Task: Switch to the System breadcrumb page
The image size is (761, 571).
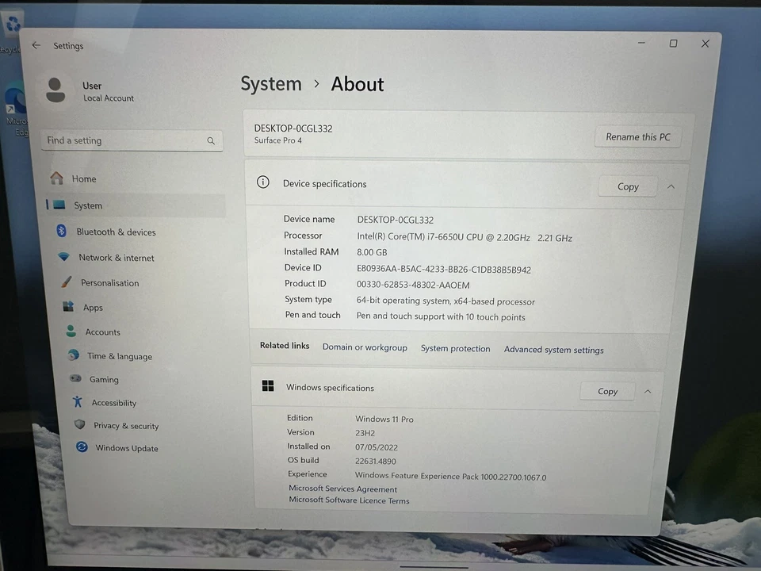Action: [x=271, y=83]
